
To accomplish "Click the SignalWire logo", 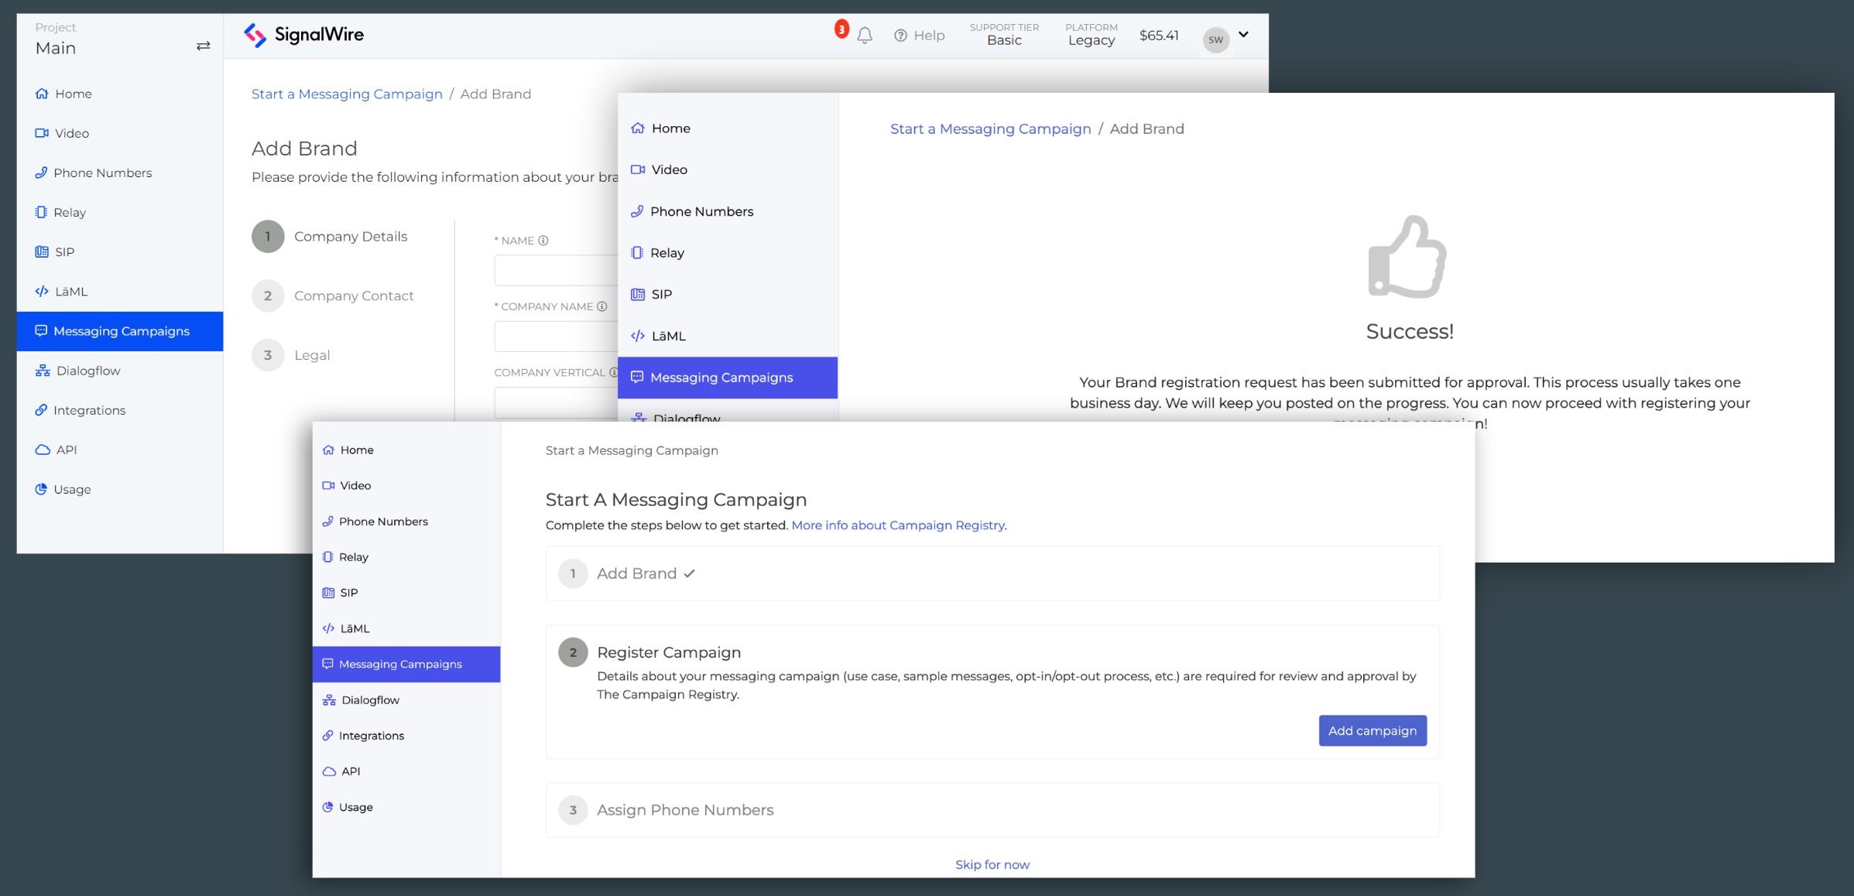I will click(303, 35).
